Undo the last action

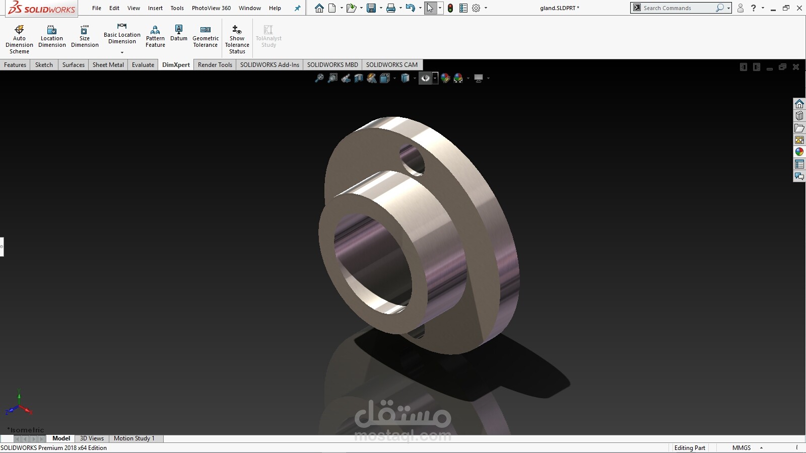pos(411,8)
